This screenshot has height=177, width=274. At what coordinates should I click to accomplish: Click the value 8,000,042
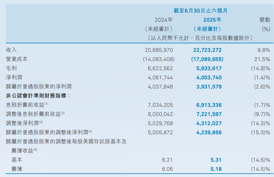tap(160, 114)
